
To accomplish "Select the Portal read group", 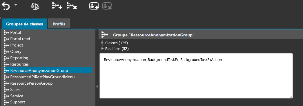I will [x=20, y=39].
